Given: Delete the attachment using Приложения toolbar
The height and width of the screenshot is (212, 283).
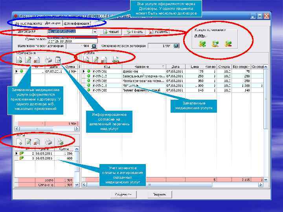Looking at the screenshot, I should [37, 60].
